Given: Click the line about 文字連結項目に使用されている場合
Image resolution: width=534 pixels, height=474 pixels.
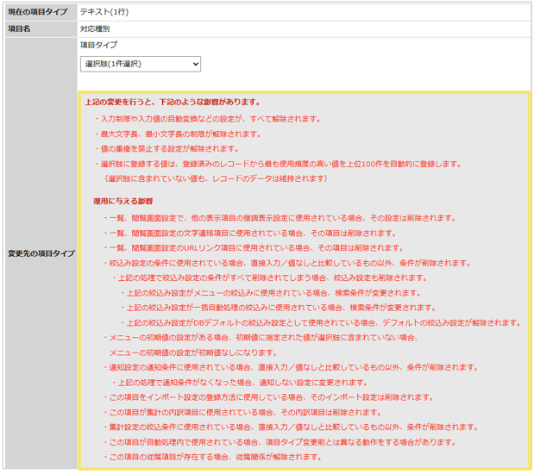Looking at the screenshot, I should pyautogui.click(x=250, y=234).
